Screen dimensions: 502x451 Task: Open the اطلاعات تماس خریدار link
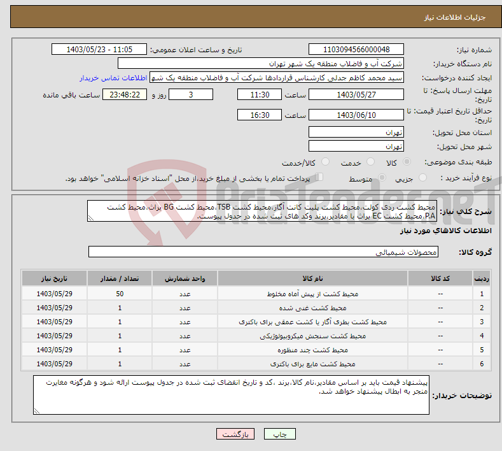pos(113,78)
